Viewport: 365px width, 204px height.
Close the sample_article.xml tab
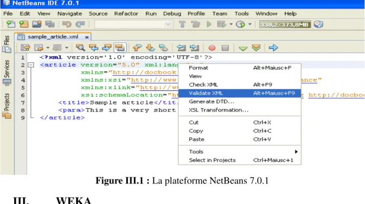click(x=87, y=37)
